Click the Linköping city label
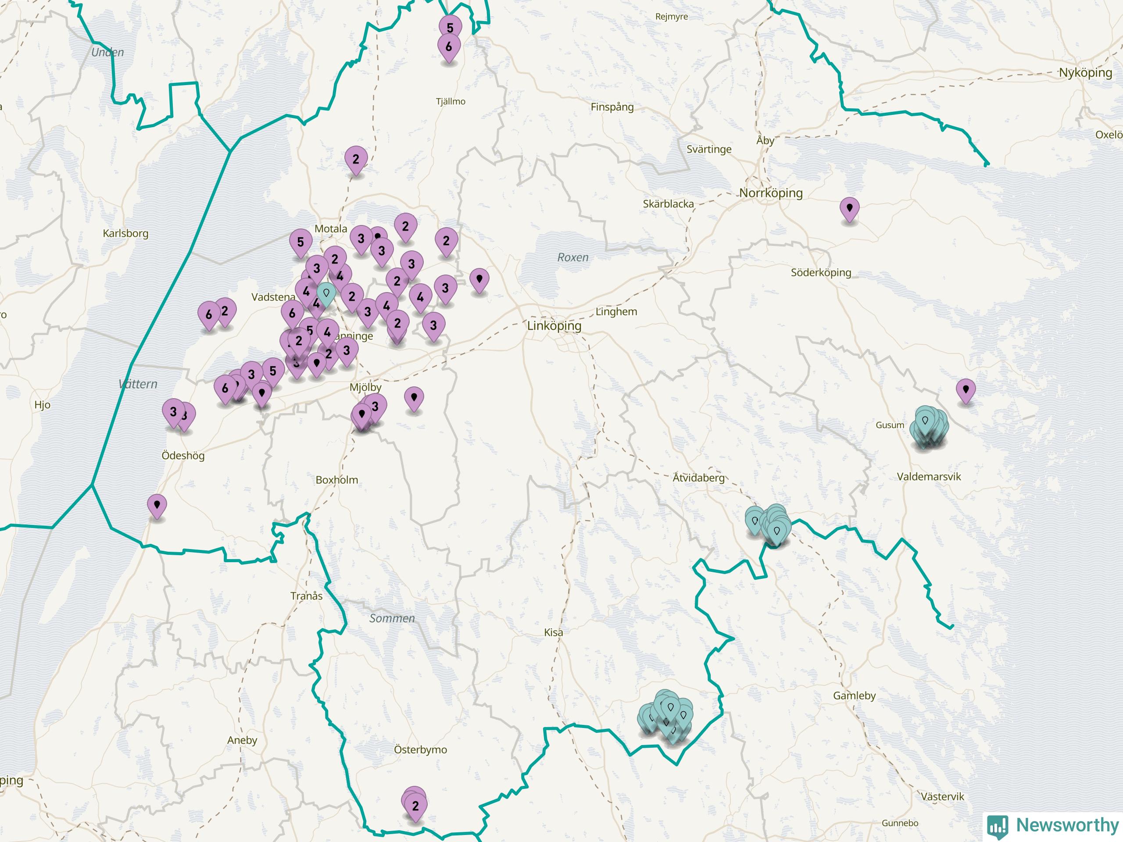 point(554,326)
